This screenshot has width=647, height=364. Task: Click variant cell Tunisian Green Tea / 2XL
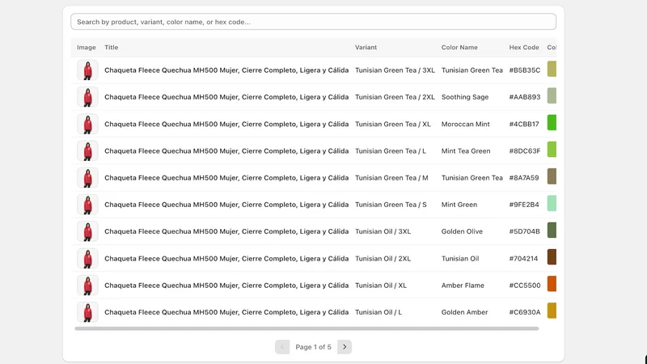[x=395, y=97]
